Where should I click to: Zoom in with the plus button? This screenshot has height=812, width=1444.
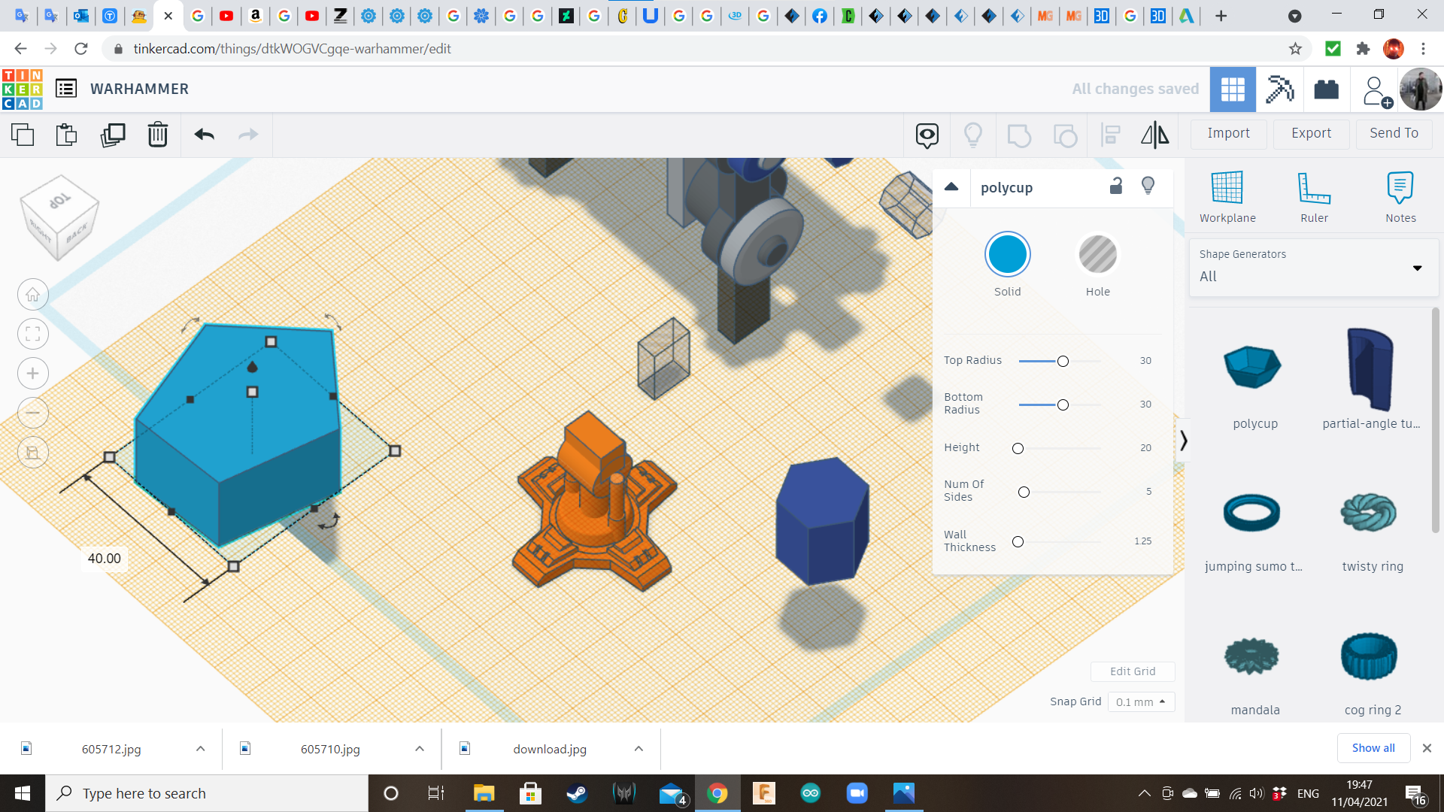pos(33,374)
